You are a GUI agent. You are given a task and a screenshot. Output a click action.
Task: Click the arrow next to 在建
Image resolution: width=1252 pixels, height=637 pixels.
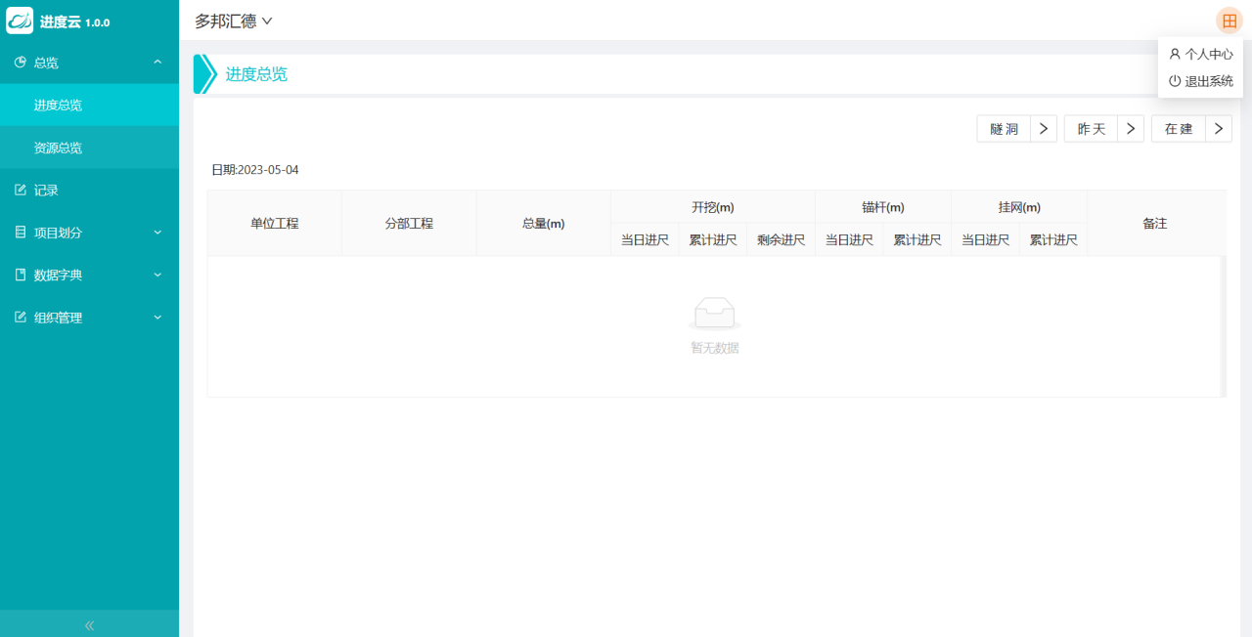click(1219, 129)
